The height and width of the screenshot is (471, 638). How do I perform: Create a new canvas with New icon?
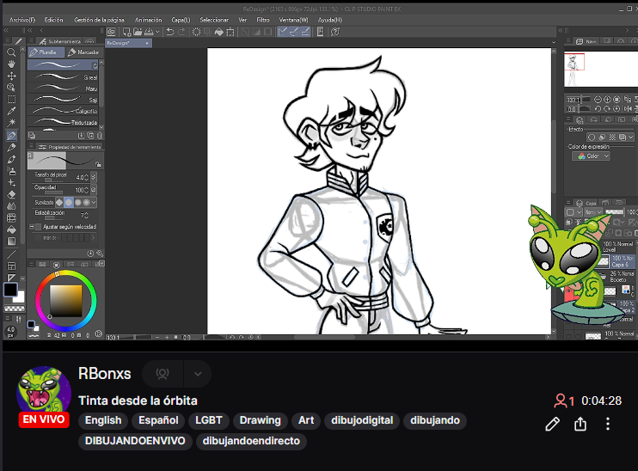(126, 32)
